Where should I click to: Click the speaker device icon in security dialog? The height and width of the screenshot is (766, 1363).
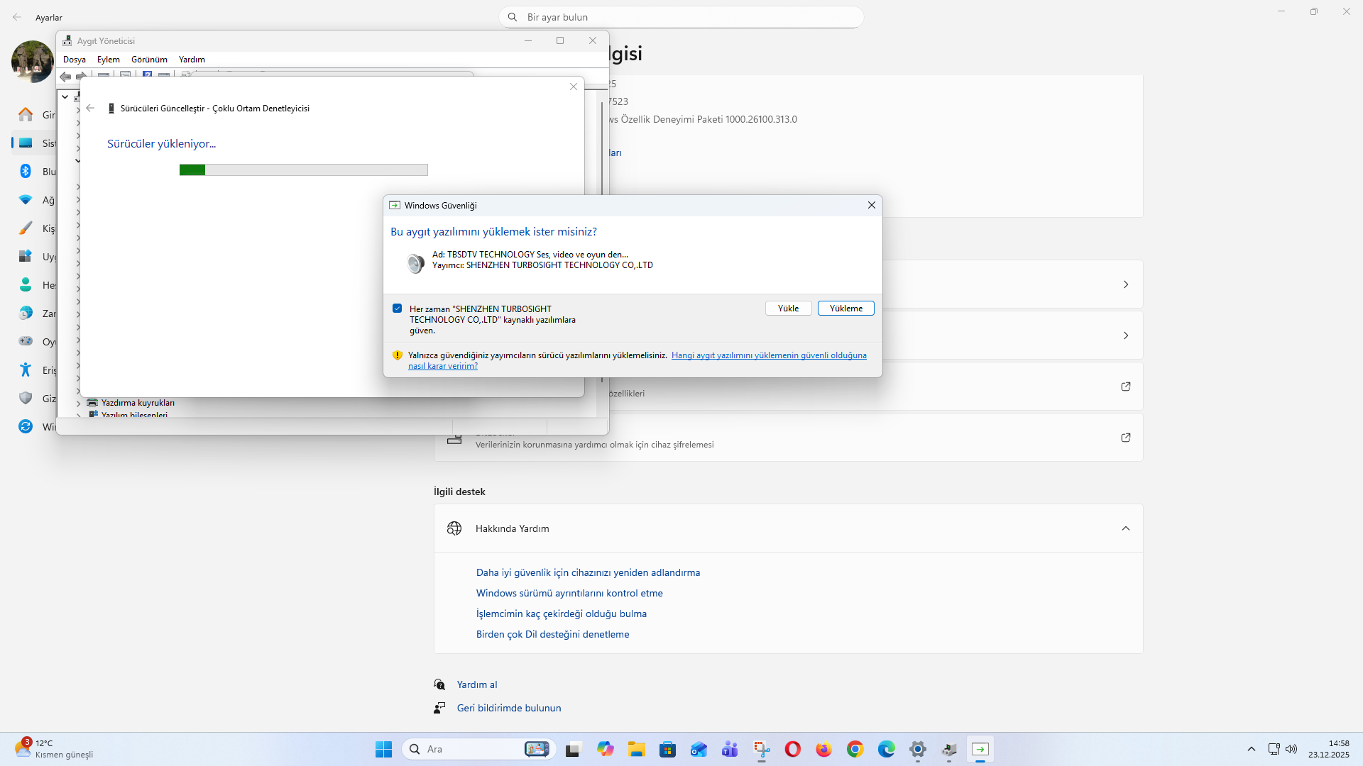(415, 263)
